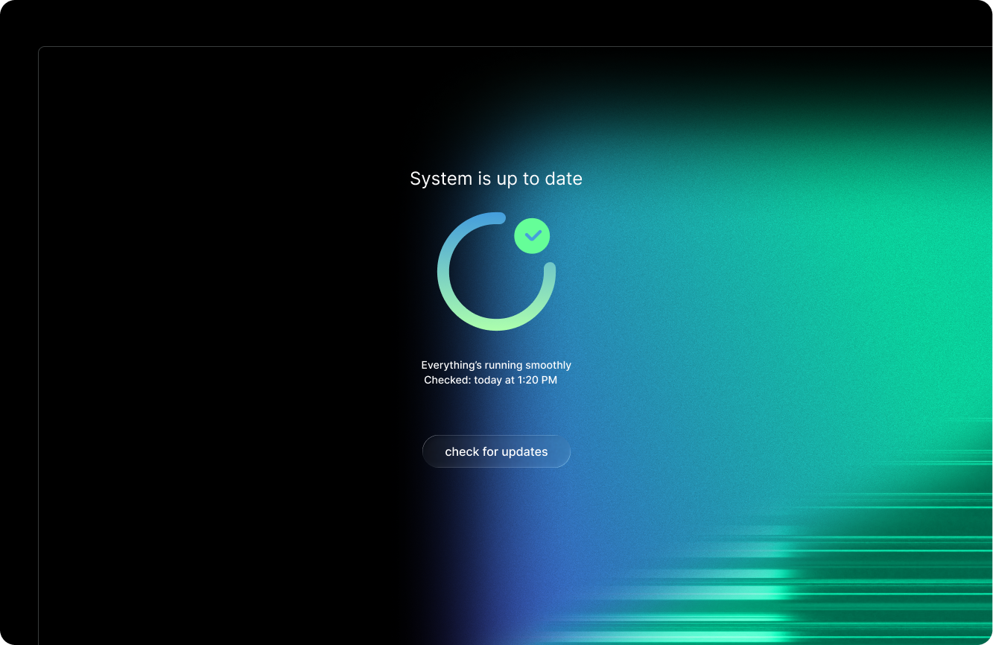The image size is (993, 645).
Task: Click the center of the progress circle
Action: point(496,272)
